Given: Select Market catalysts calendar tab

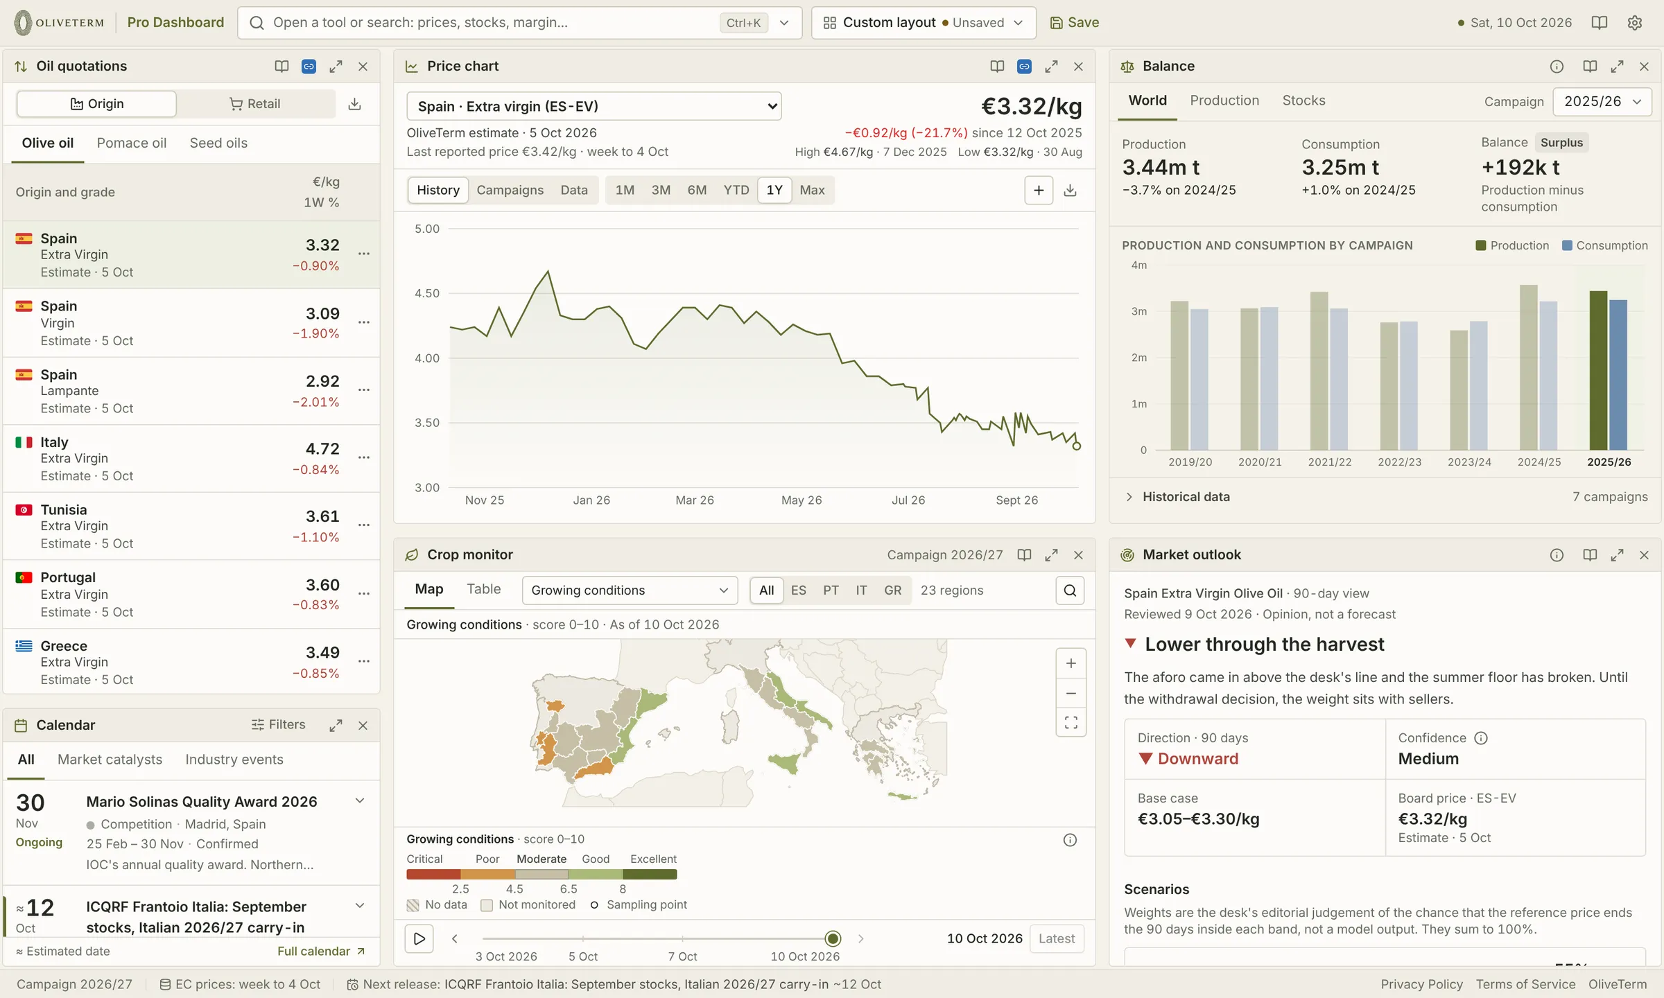Looking at the screenshot, I should coord(110,760).
